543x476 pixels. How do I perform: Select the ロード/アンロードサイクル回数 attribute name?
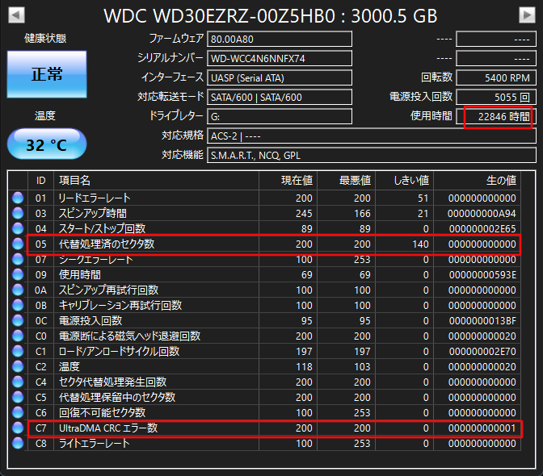119,351
